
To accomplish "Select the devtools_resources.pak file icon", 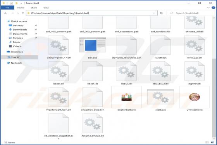I will pos(126,45).
